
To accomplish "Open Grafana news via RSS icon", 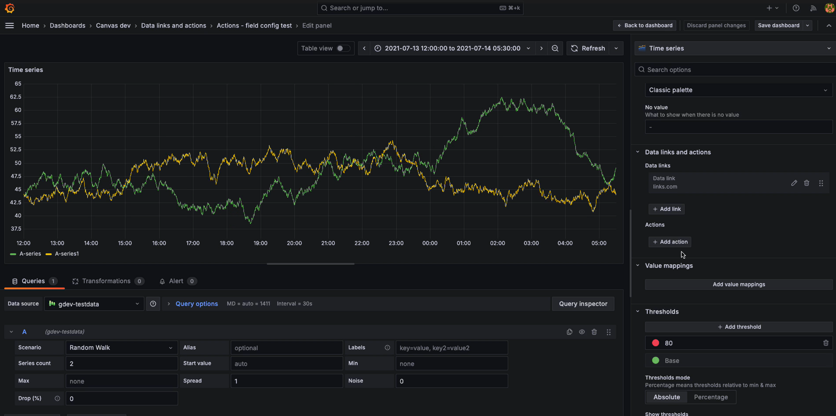I will [x=813, y=8].
